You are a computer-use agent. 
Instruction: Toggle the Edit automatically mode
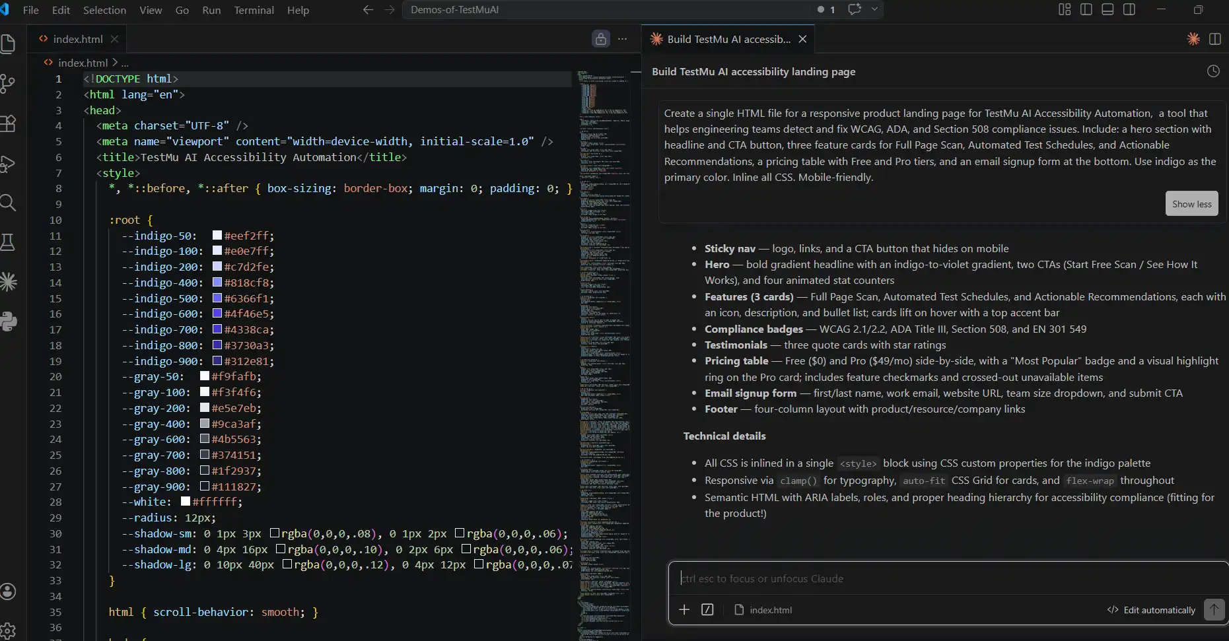[1151, 610]
